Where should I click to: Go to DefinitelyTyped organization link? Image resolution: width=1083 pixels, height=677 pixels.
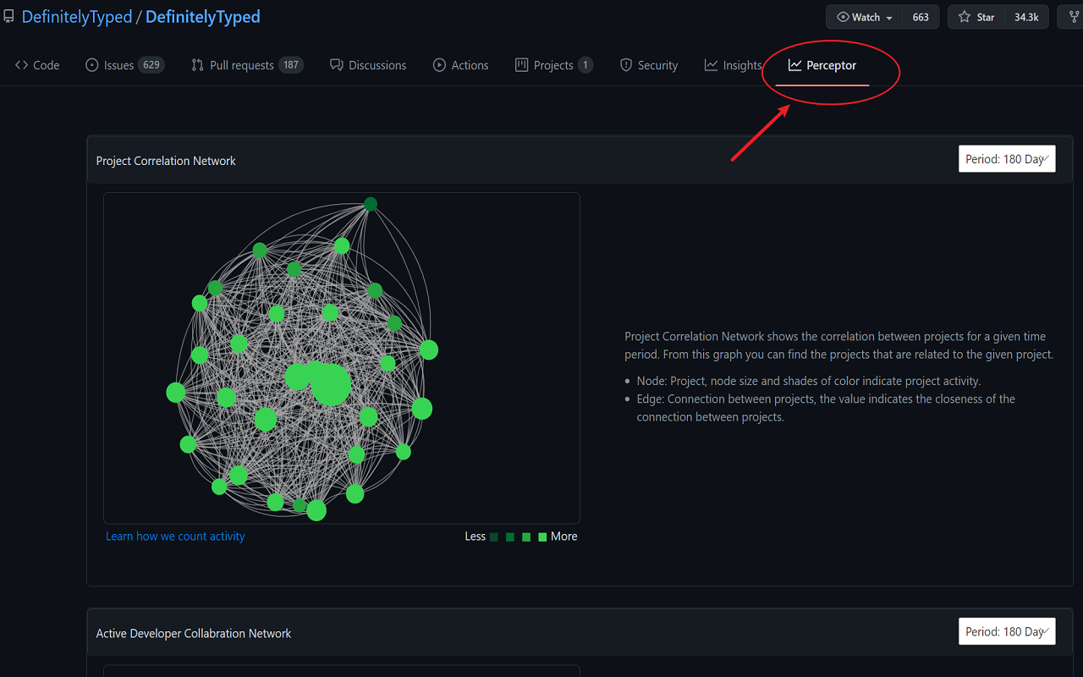click(76, 17)
